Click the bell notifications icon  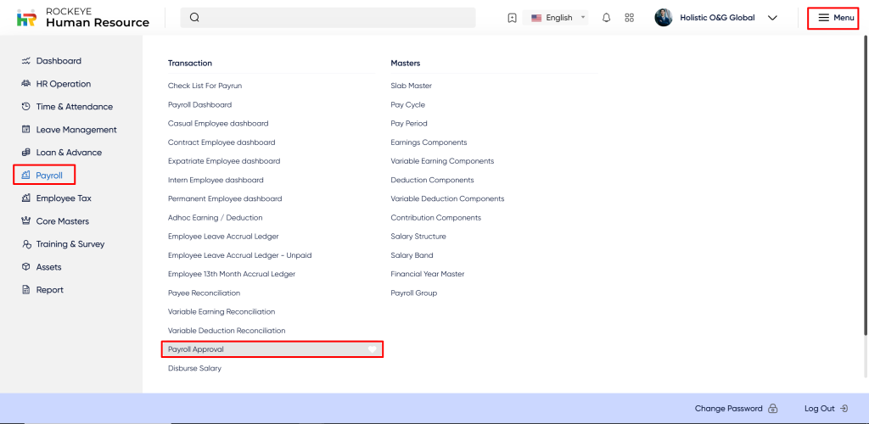tap(606, 18)
